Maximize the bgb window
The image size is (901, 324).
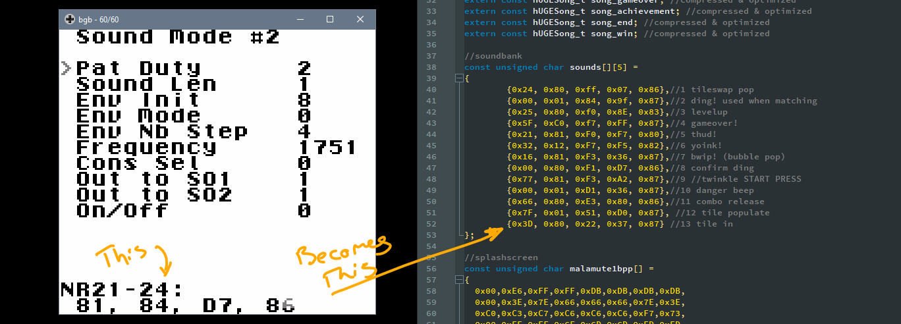point(330,20)
